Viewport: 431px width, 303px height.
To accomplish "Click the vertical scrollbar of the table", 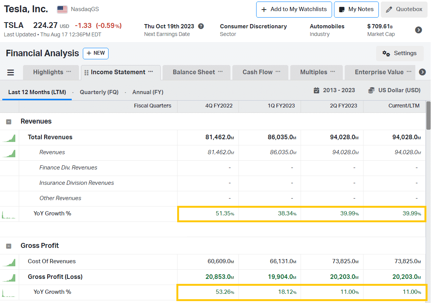I will point(429,116).
